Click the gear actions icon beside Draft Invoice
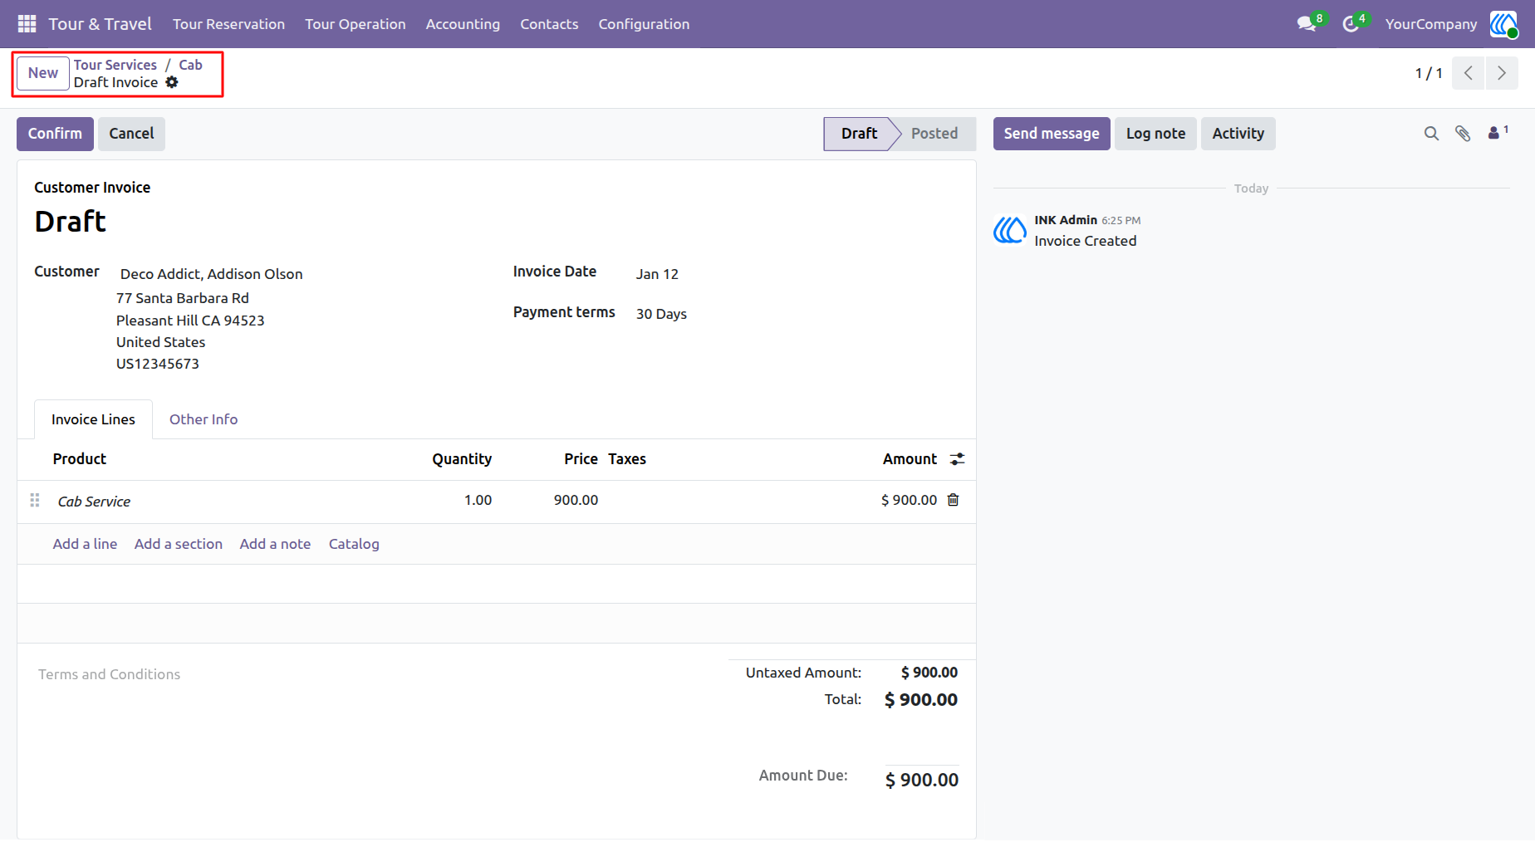Viewport: 1535px width, 842px height. 172,82
